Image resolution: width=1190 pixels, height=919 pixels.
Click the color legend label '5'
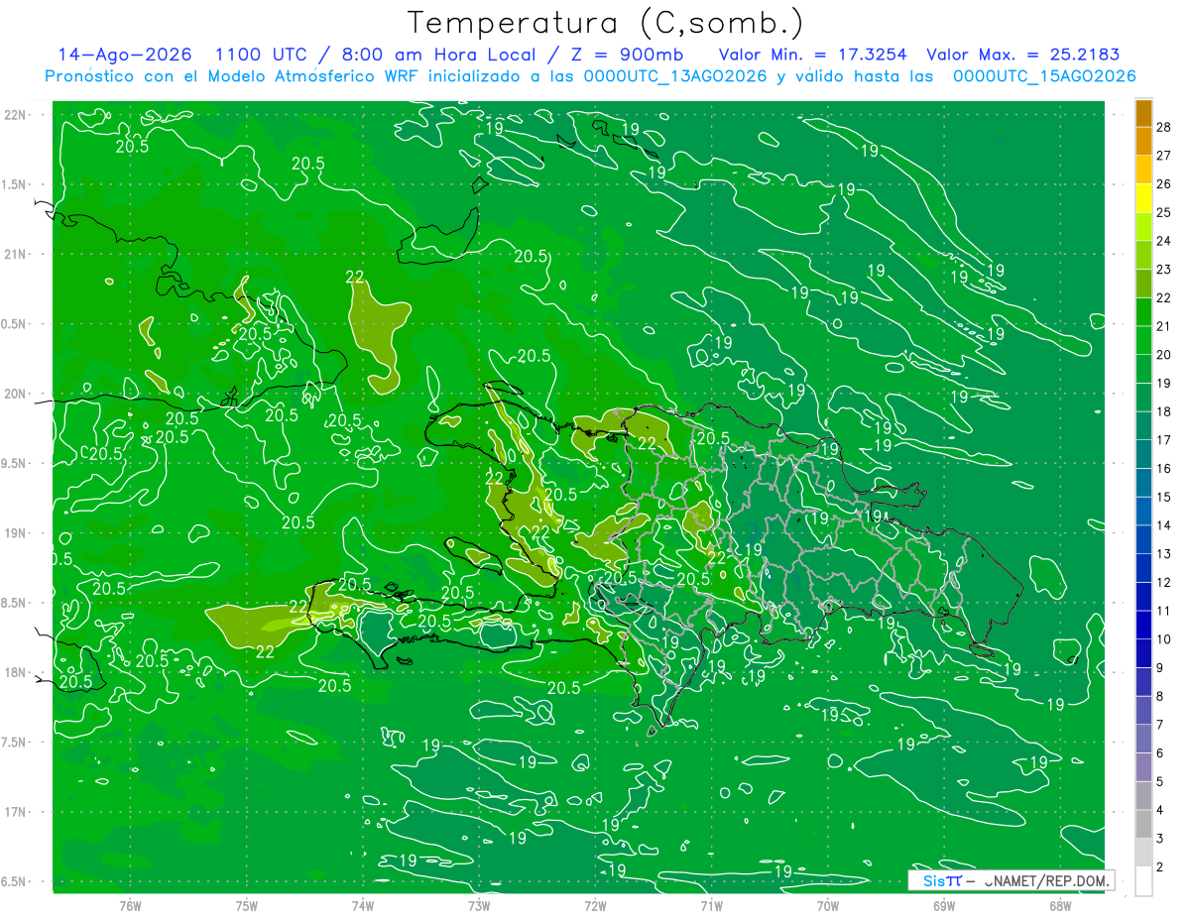point(1160,782)
